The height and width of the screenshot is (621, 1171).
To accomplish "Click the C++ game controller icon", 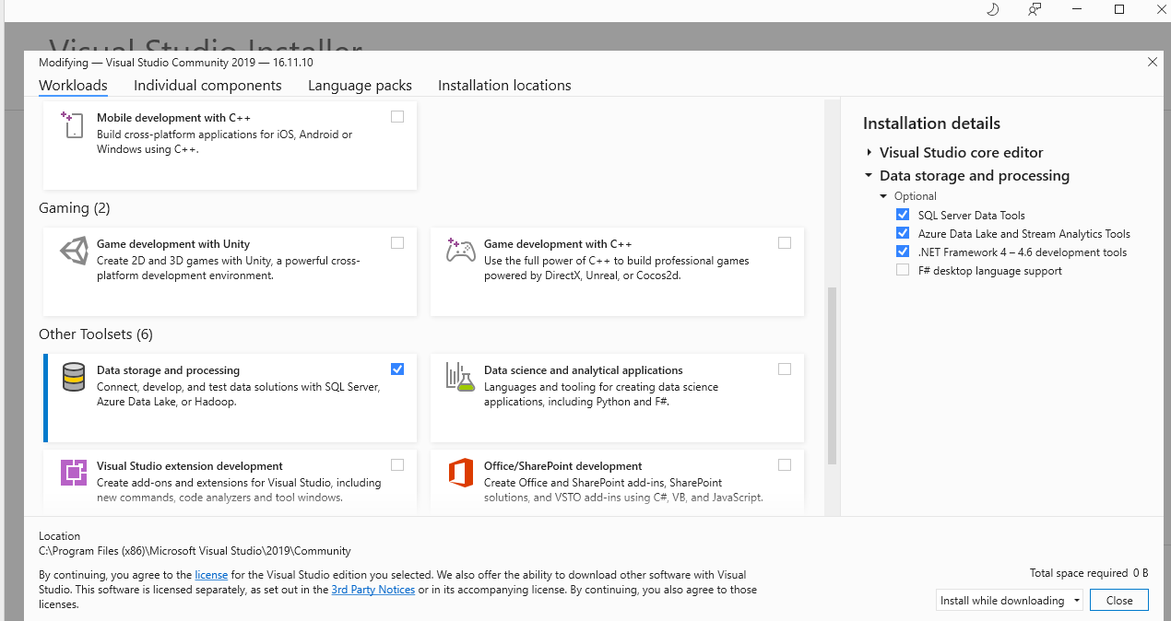I will pos(460,251).
